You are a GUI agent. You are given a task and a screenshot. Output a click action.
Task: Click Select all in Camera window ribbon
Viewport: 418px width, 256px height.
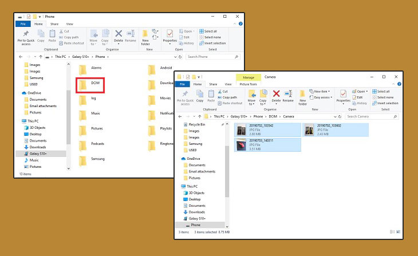pyautogui.click(x=382, y=92)
